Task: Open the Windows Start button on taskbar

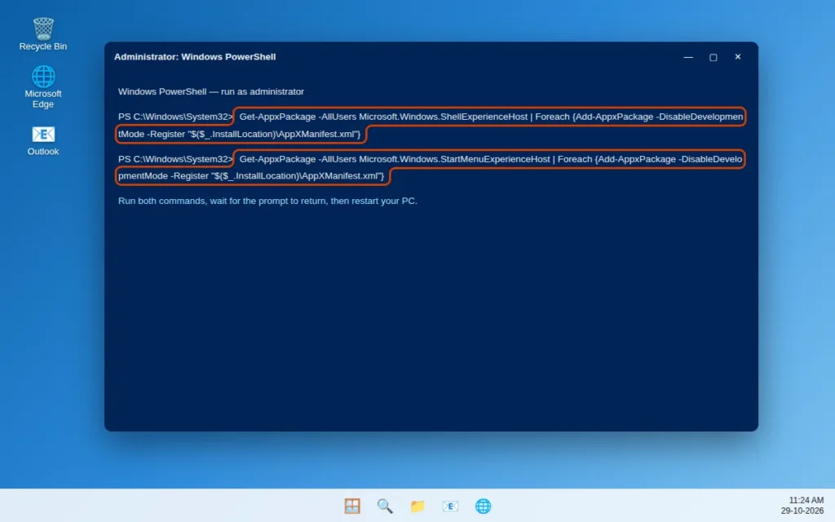Action: 352,506
